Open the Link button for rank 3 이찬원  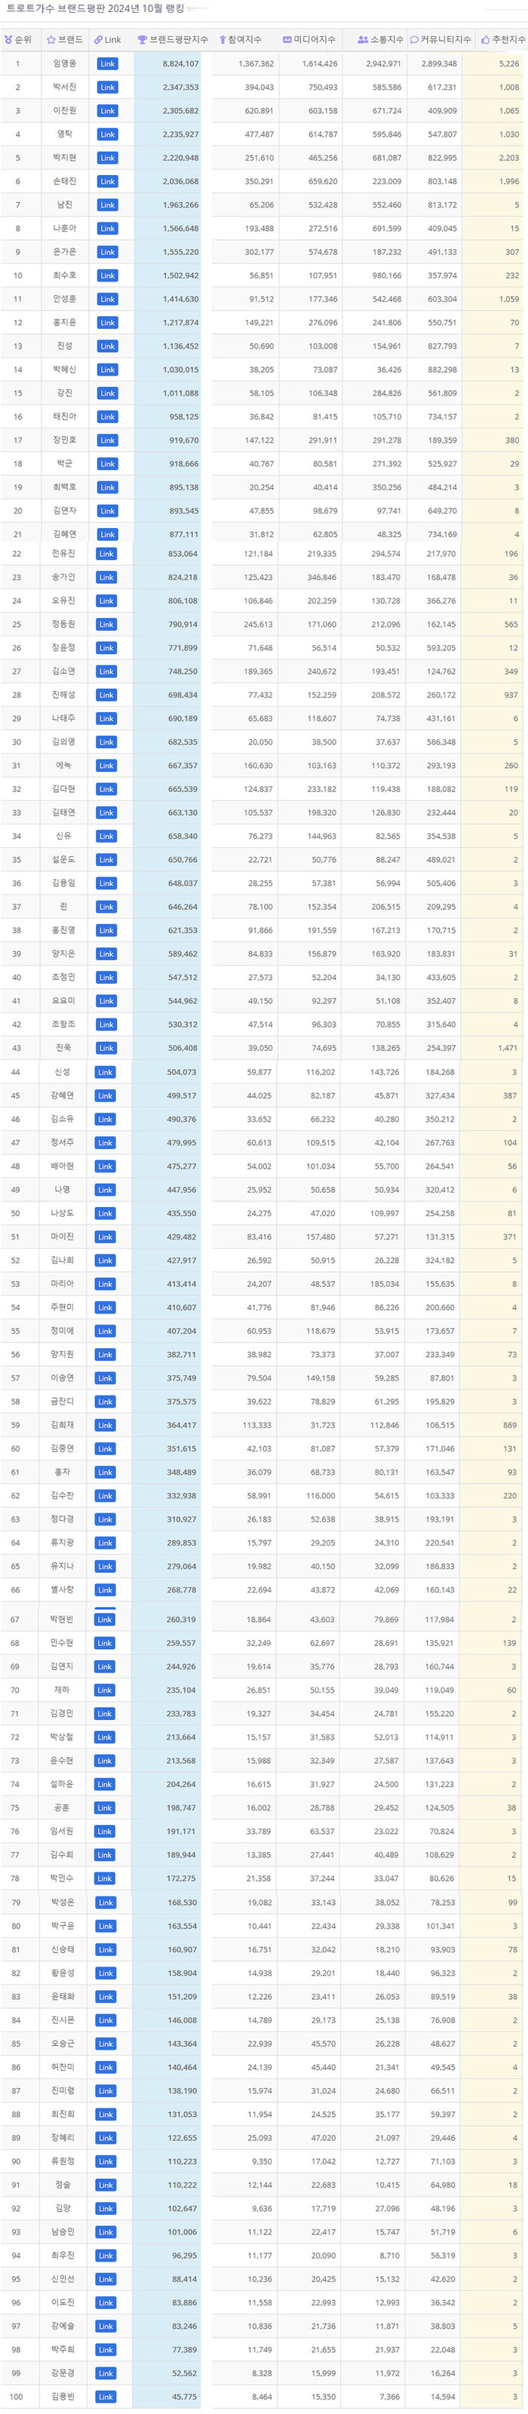pos(108,111)
